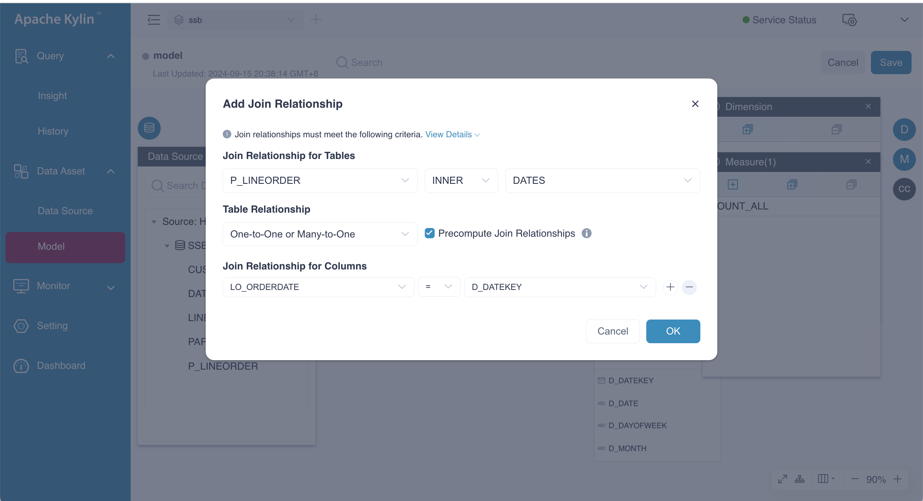This screenshot has height=501, width=923.
Task: Click the plus icon to add join column
Action: point(670,287)
